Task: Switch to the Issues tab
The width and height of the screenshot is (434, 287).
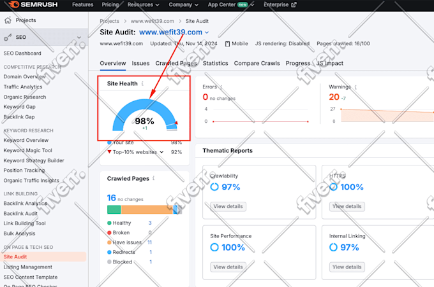Action: 140,63
